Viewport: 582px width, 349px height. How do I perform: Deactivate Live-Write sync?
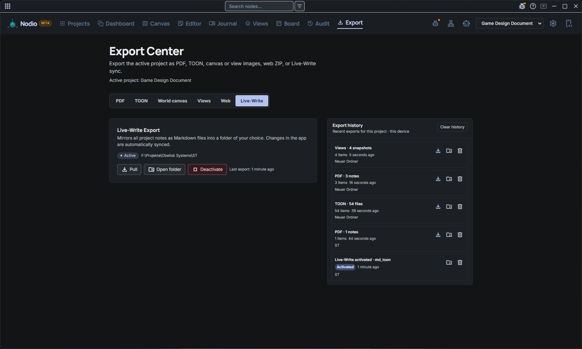pyautogui.click(x=207, y=169)
